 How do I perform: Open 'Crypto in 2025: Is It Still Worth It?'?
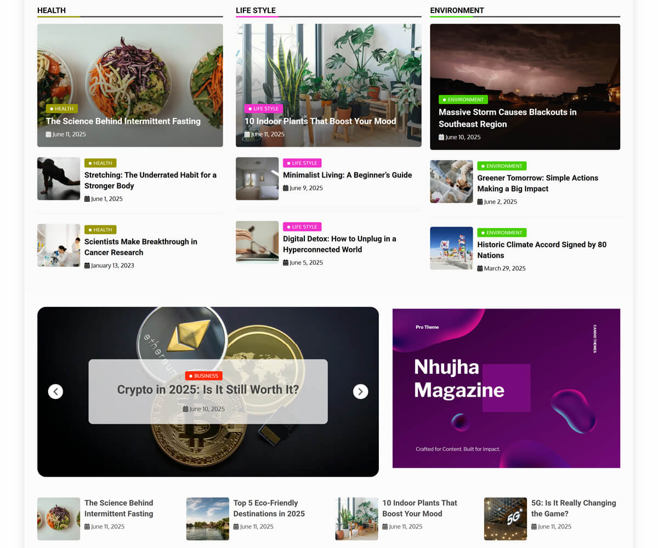(208, 390)
